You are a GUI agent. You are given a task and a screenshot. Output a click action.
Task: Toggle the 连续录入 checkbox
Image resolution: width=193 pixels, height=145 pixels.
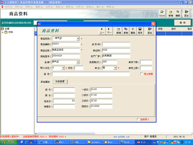[138, 119]
